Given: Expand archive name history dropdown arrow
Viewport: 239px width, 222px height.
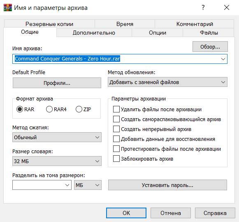Looking at the screenshot, I should [x=223, y=59].
